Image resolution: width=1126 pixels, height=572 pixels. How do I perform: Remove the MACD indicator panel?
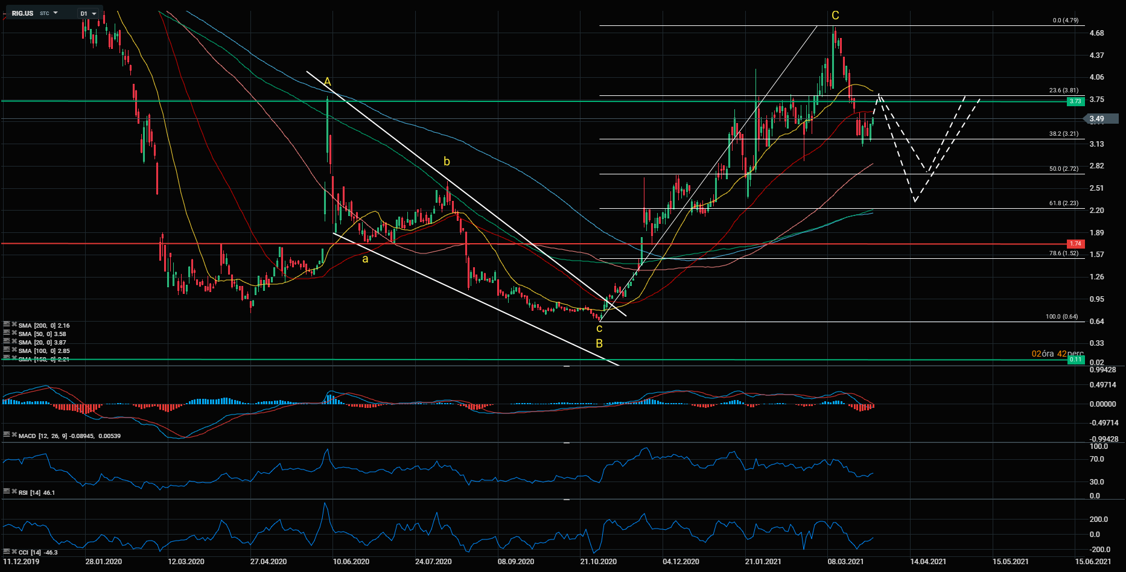[x=14, y=434]
